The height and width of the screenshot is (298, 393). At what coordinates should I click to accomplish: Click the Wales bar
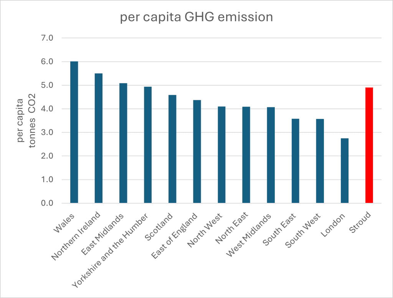(x=74, y=132)
